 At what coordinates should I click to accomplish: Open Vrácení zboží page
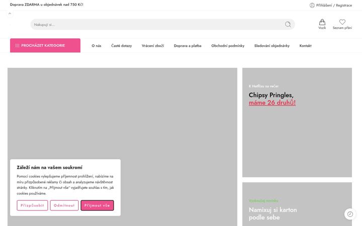pos(153,46)
